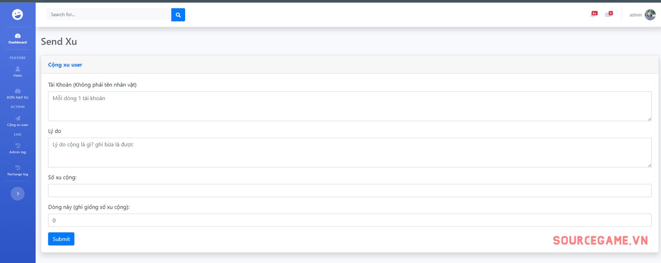Click into the Lý do reason textarea

[350, 153]
